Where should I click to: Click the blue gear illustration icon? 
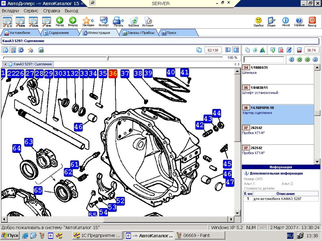coord(21,50)
